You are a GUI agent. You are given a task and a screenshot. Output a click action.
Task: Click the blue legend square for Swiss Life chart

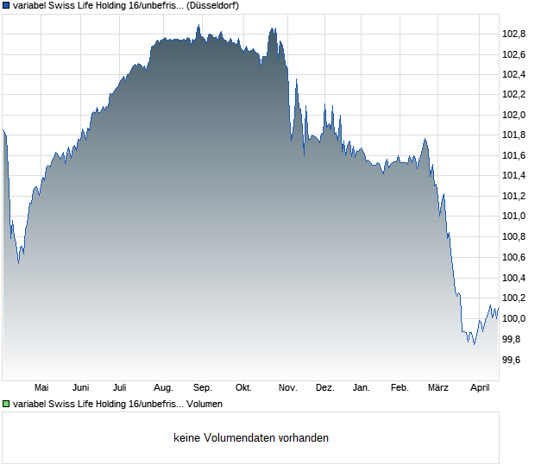pyautogui.click(x=6, y=5)
